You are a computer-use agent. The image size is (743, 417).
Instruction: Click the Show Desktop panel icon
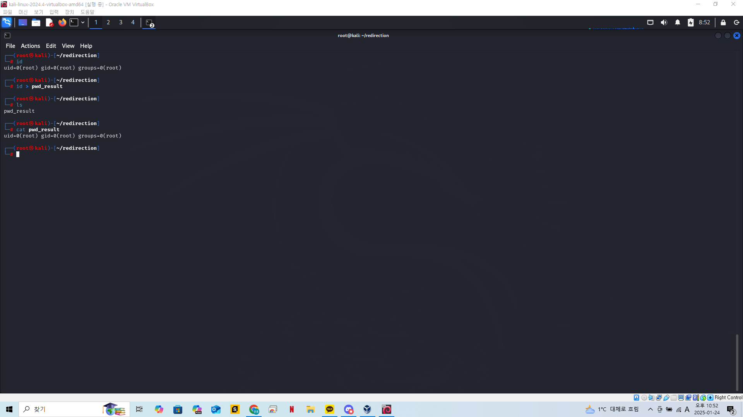23,22
